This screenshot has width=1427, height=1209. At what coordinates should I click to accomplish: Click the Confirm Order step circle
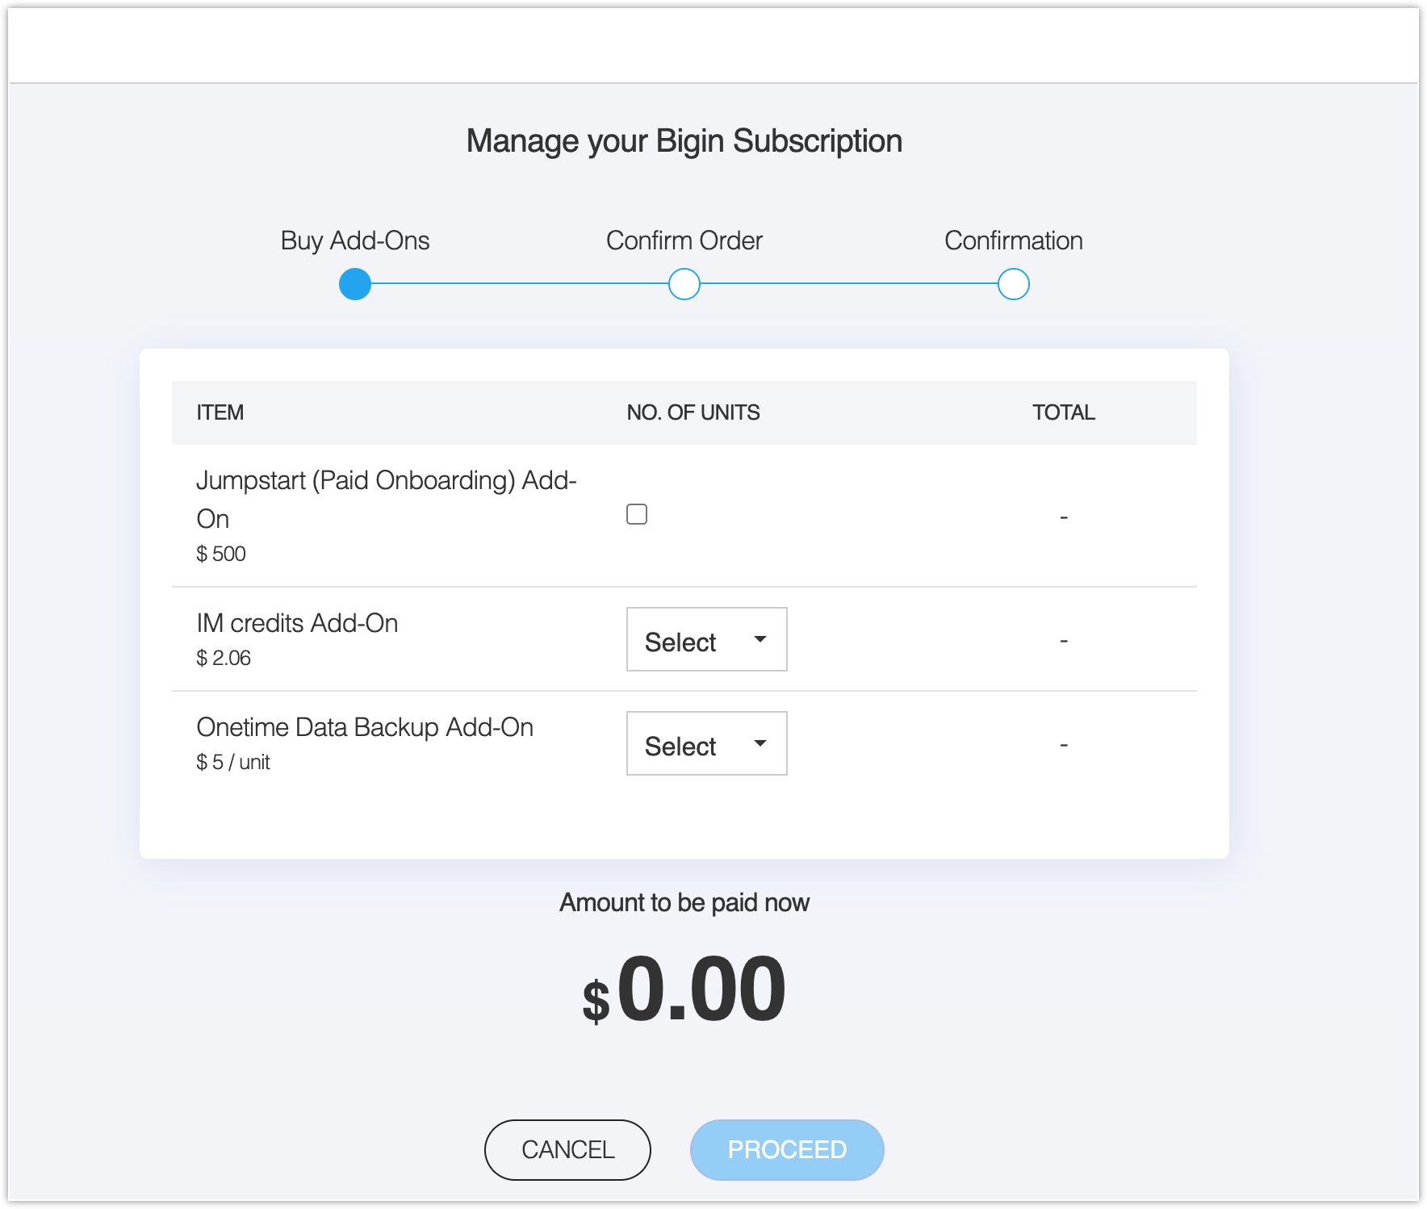click(684, 284)
